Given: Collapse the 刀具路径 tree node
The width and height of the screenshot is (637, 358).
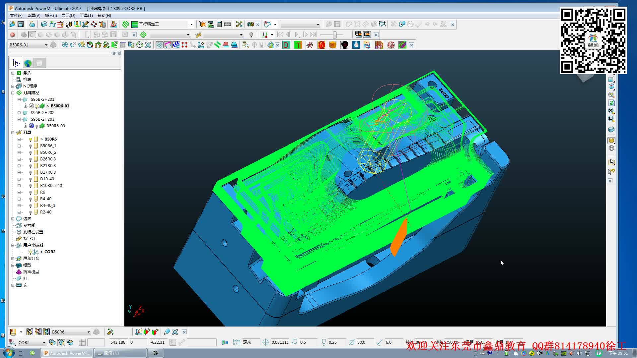Looking at the screenshot, I should [x=13, y=93].
